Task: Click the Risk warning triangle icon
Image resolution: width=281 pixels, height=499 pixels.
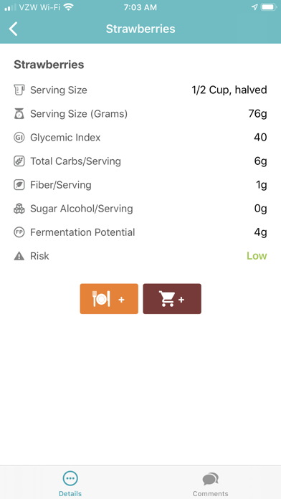Action: [19, 256]
